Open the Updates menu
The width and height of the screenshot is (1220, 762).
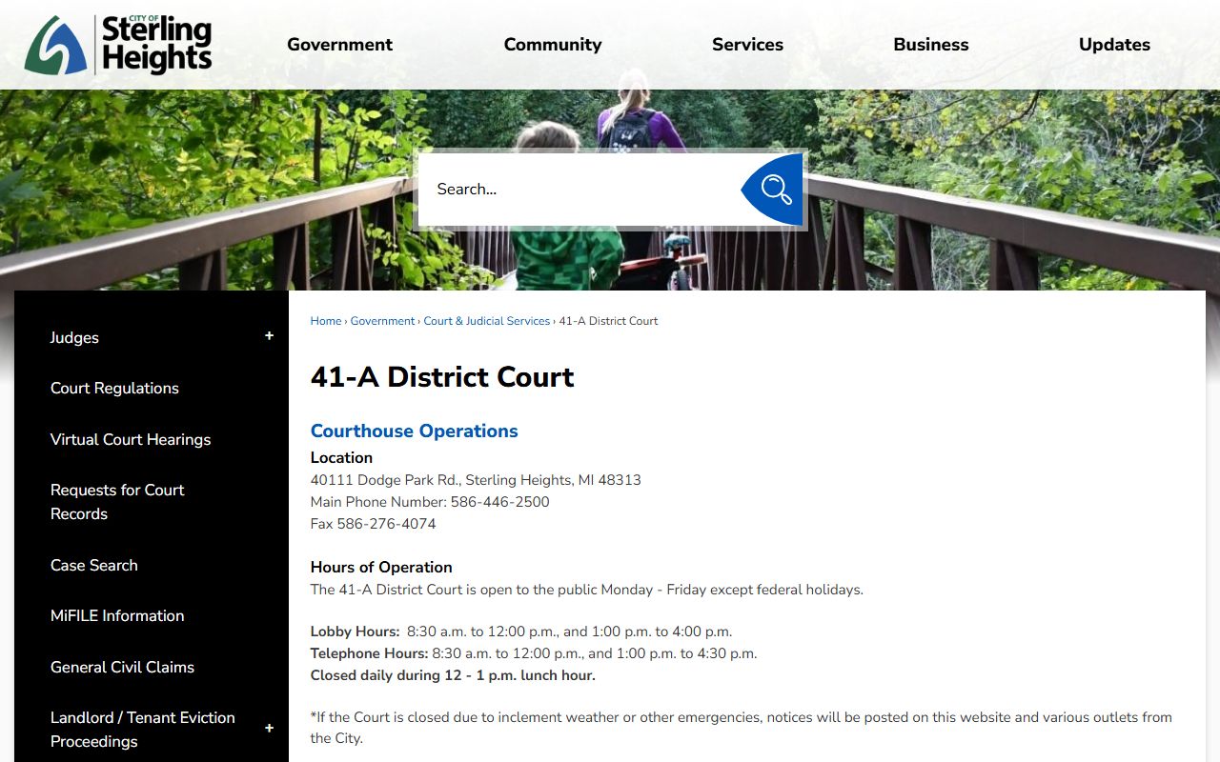tap(1114, 45)
